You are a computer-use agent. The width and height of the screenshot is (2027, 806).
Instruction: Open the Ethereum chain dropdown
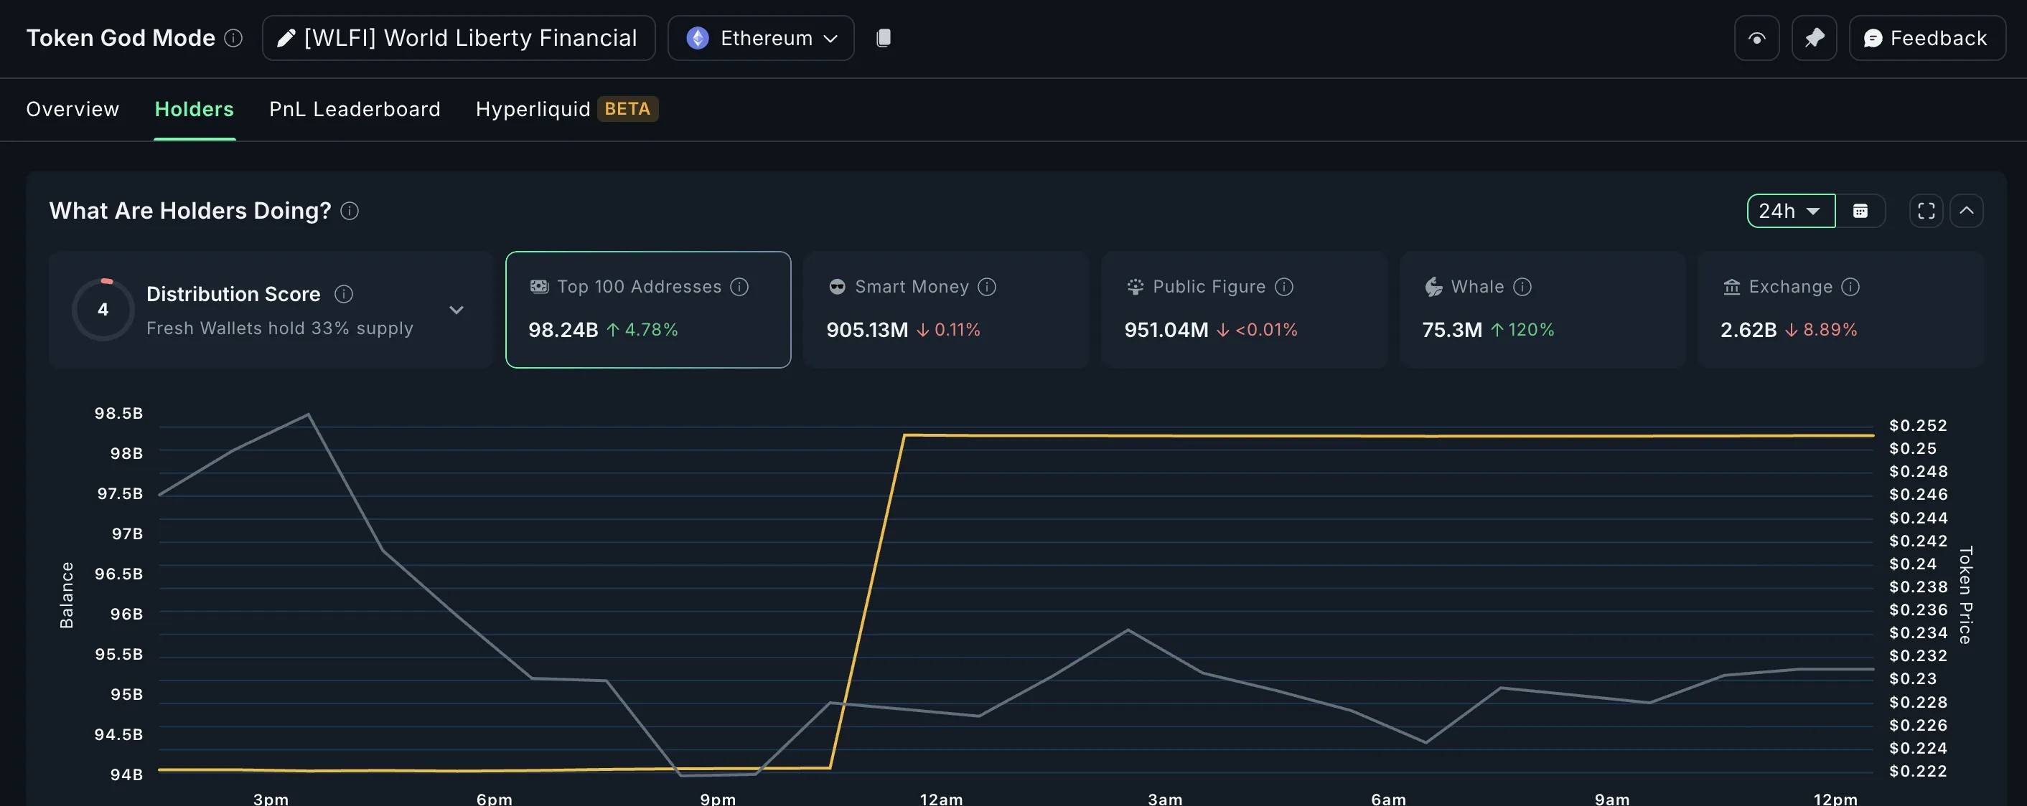761,38
